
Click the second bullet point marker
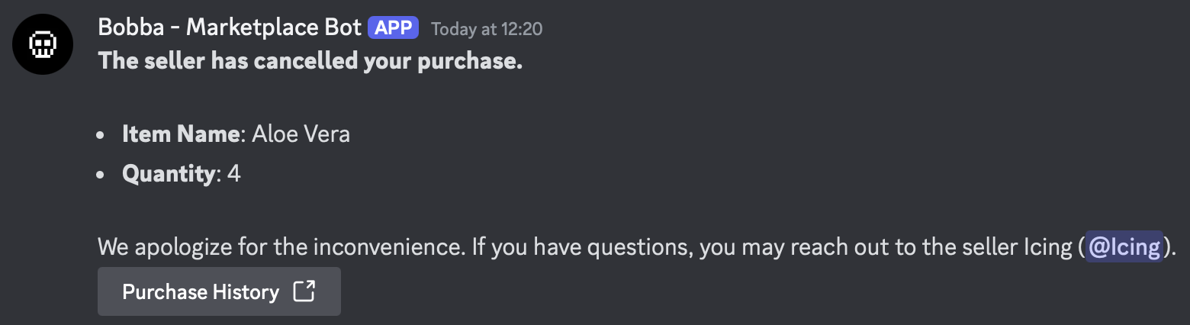(101, 175)
